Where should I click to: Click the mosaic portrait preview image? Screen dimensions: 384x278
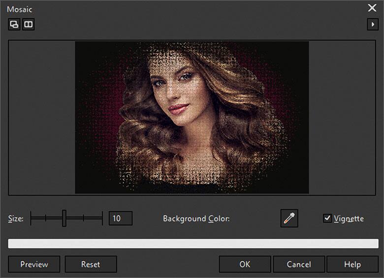point(192,117)
